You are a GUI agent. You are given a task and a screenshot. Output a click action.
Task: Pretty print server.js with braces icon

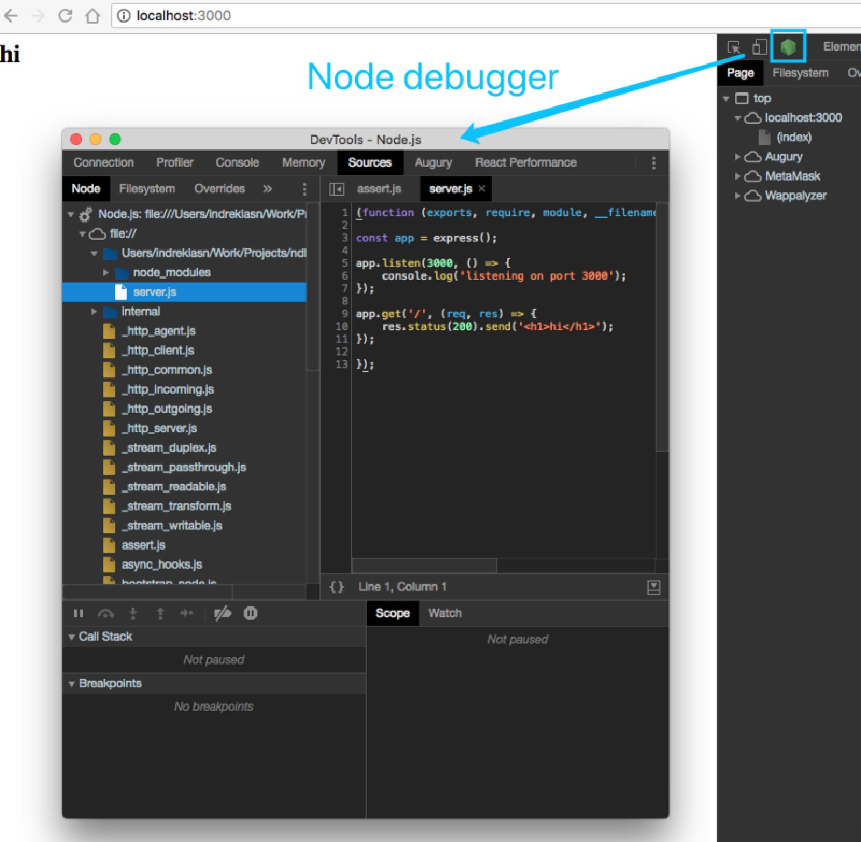[337, 587]
